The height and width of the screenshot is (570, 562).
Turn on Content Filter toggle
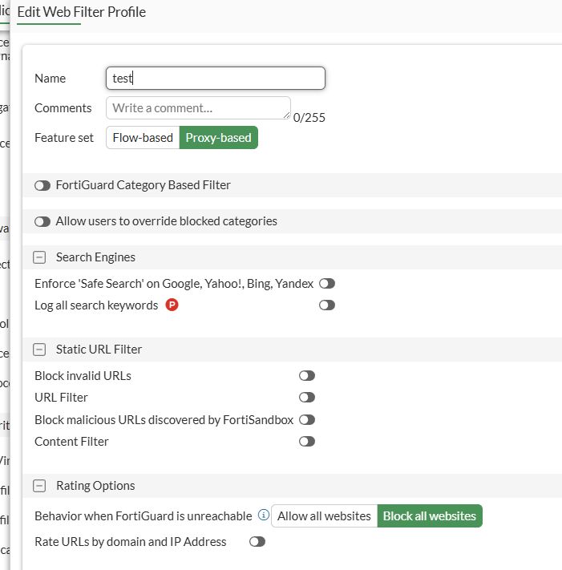tap(306, 441)
